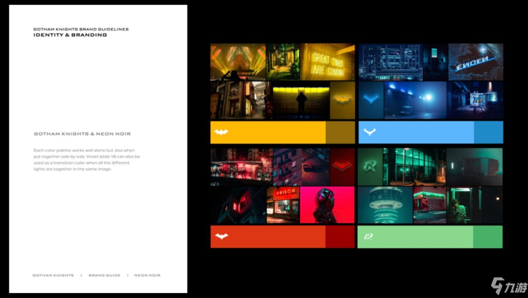
Task: Click the 'GOTHAM KNIGHTS & NEON NOIR' subtitle
Action: coord(82,134)
